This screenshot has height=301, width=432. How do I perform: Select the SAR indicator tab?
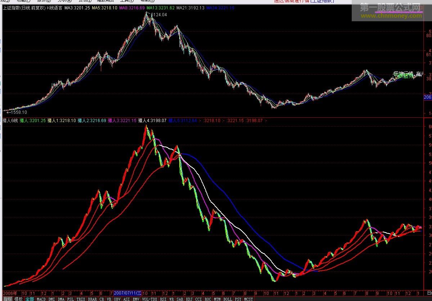[180, 299]
